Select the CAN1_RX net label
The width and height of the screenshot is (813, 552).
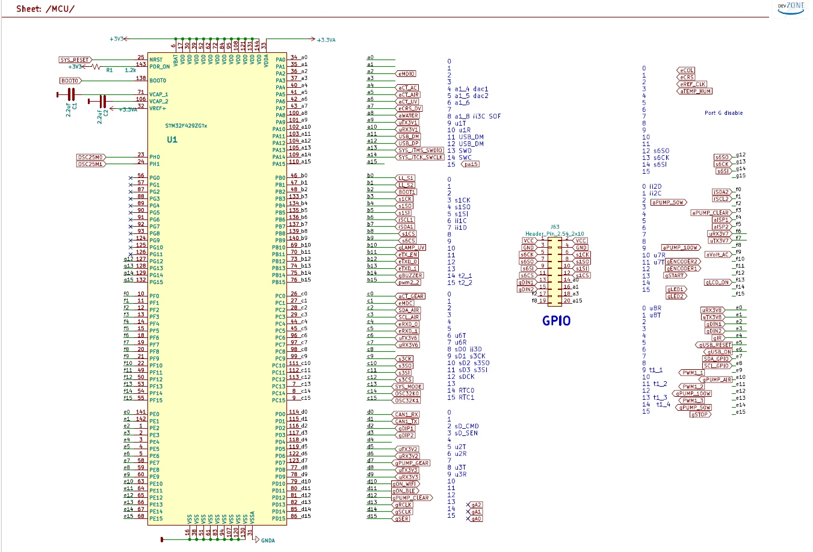click(407, 414)
